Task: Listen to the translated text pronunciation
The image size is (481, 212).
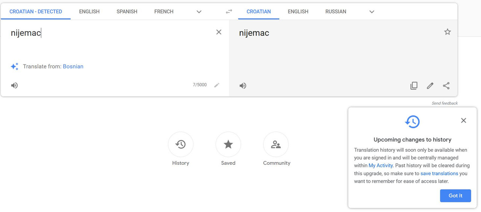Action: [x=243, y=86]
